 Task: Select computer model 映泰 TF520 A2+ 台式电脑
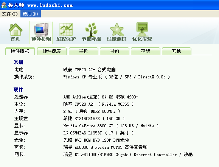click(x=90, y=70)
